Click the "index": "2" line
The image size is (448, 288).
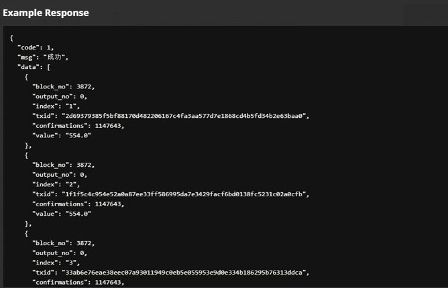click(x=56, y=184)
